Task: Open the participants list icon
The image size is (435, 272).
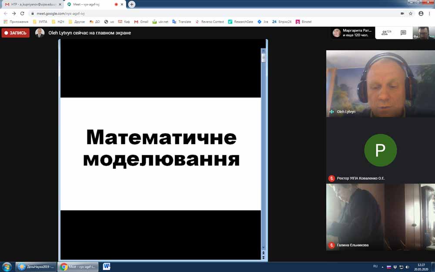Action: pos(385,33)
